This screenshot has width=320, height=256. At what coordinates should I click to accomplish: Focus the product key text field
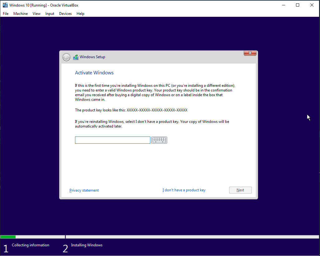tap(113, 140)
